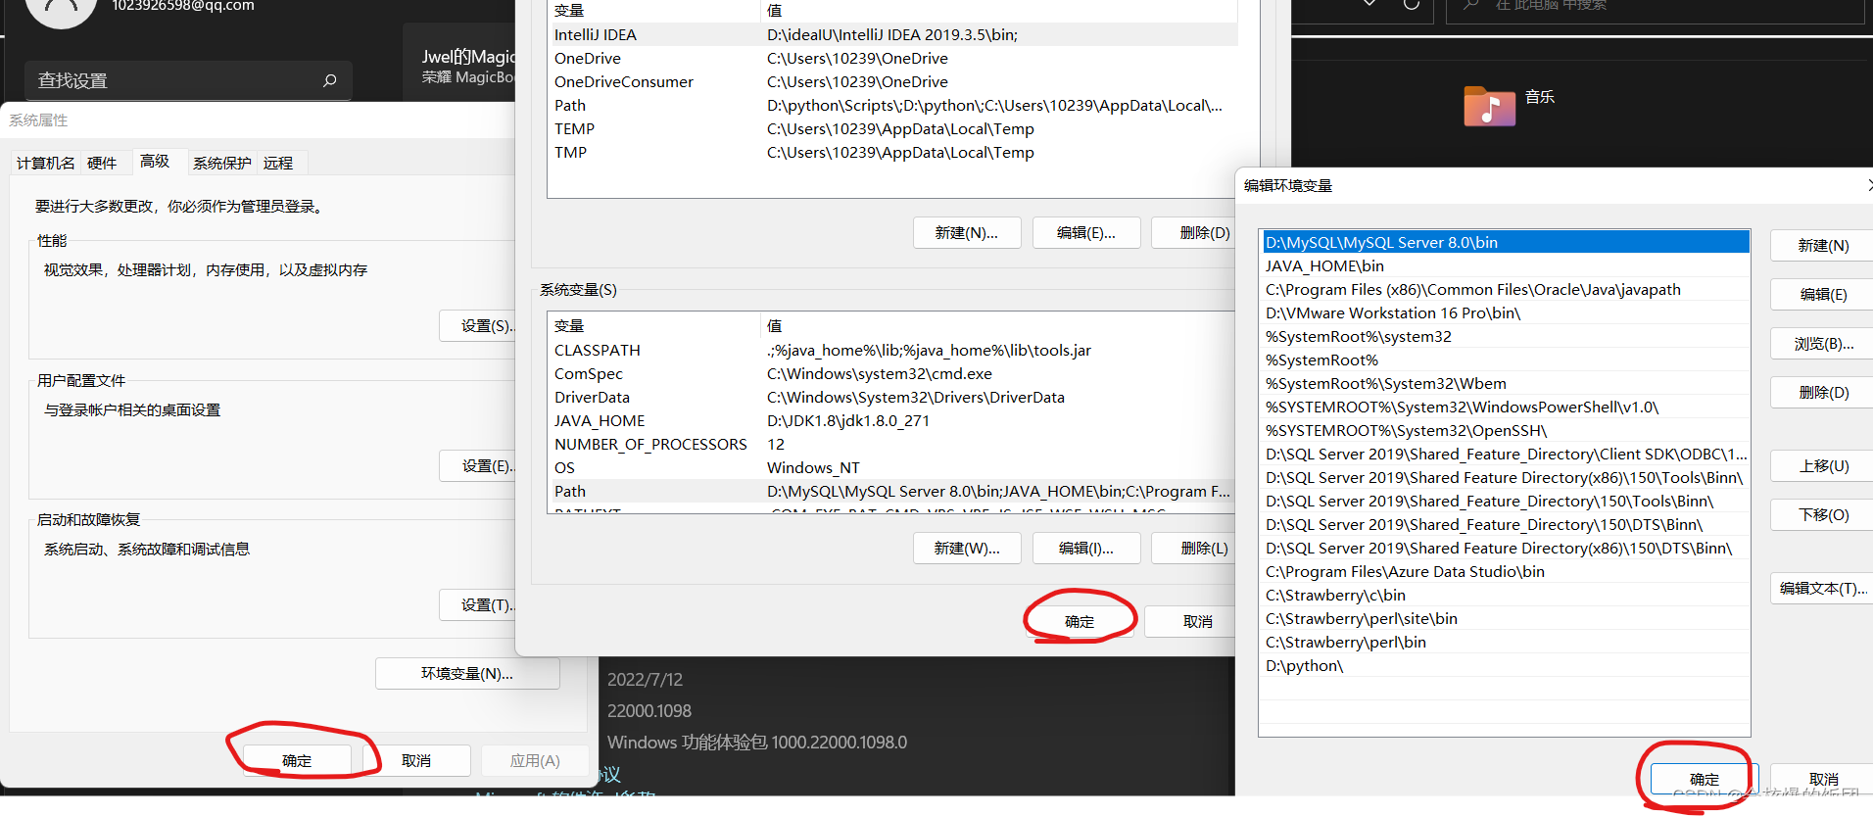Cancel the Edit environment variable dialog

(x=1823, y=779)
